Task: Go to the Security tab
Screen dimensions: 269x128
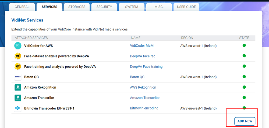Action: (x=104, y=7)
